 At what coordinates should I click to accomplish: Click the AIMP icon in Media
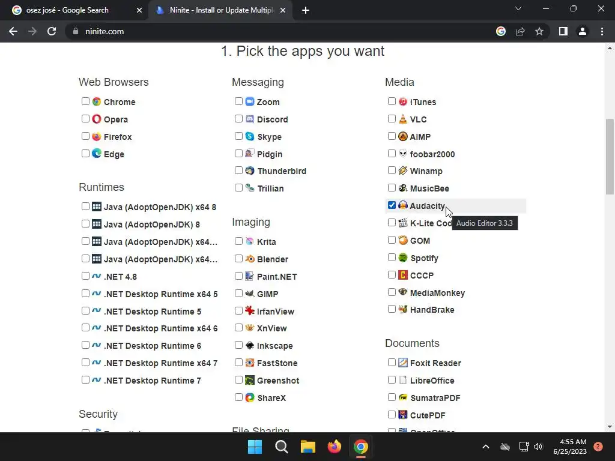pos(403,136)
